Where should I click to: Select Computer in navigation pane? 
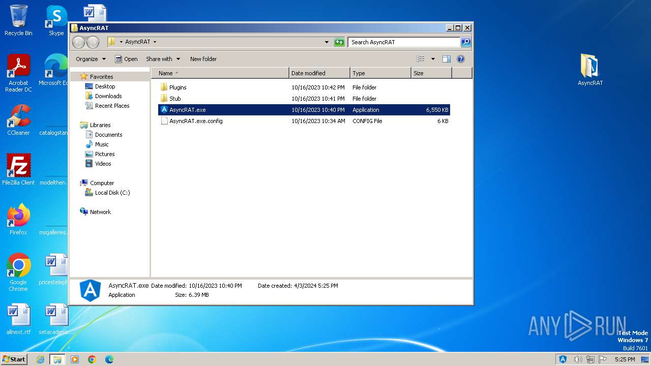[x=102, y=183]
